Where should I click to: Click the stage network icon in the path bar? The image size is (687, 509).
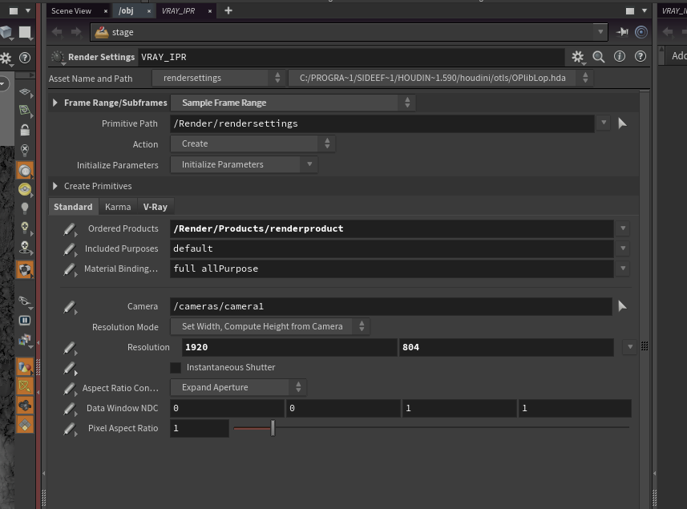[x=102, y=32]
